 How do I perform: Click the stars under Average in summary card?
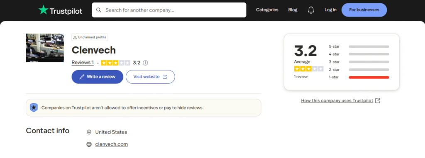point(308,69)
